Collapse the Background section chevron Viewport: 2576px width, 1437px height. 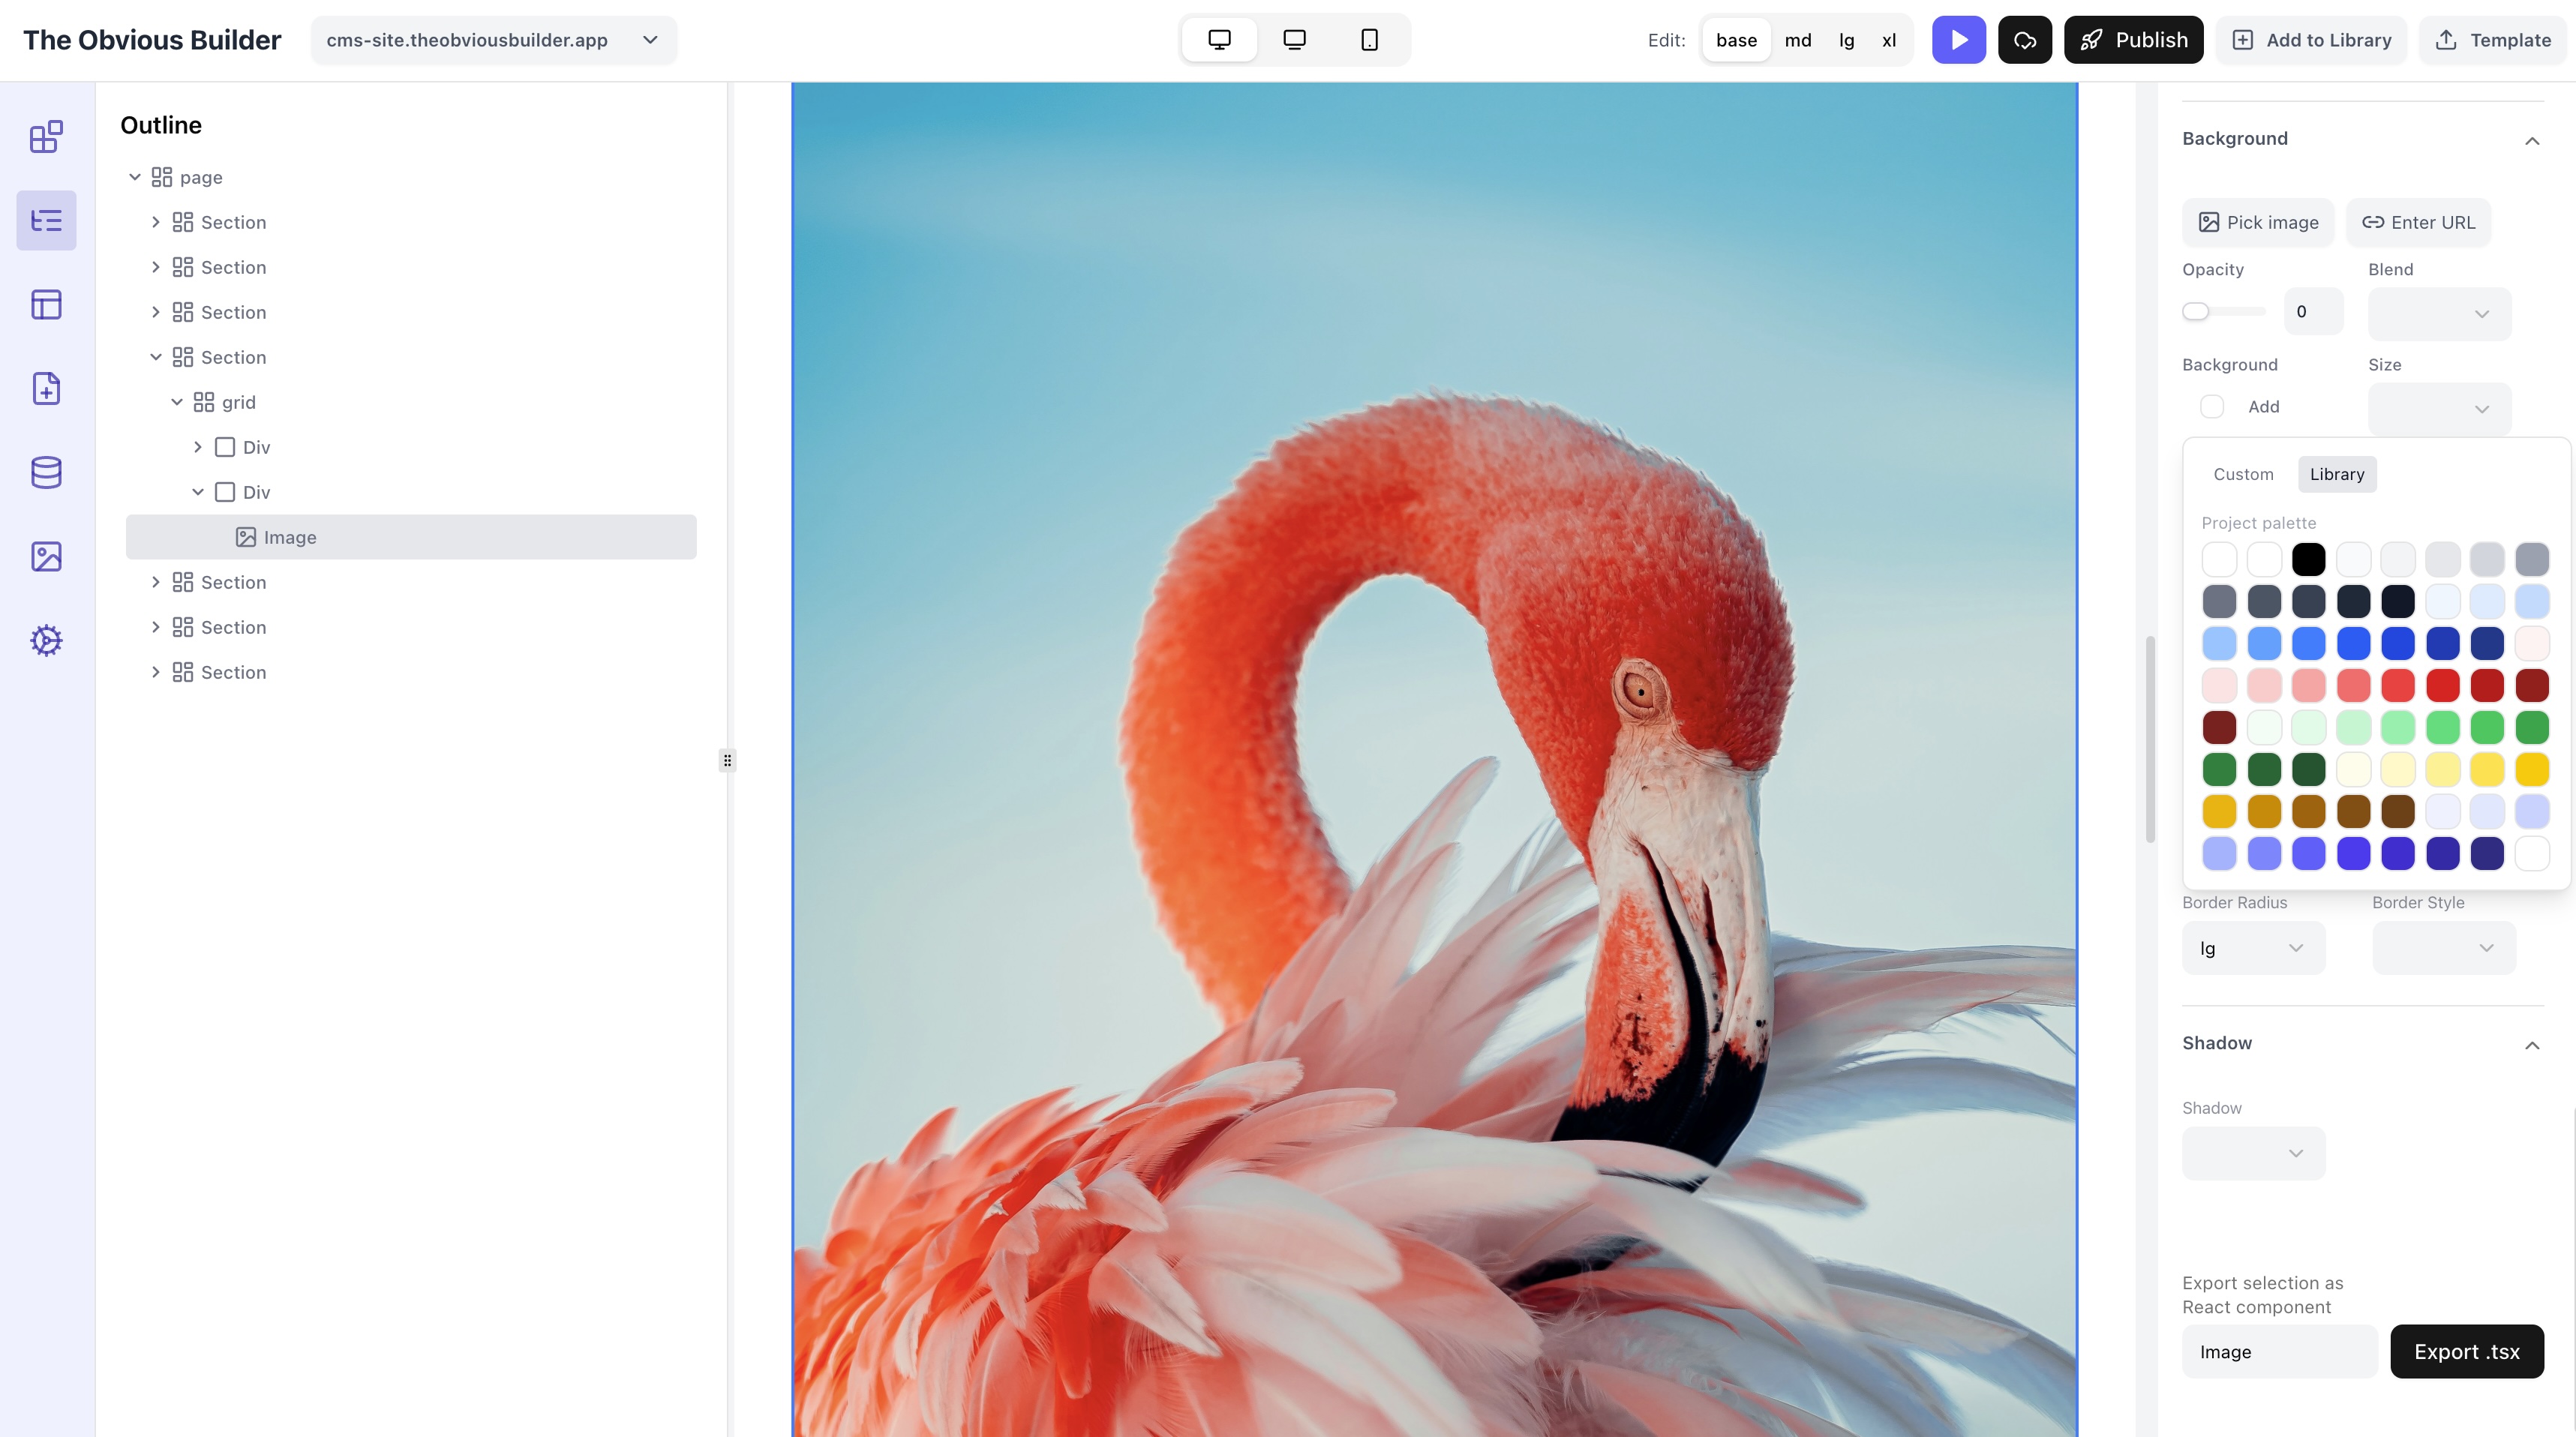tap(2531, 140)
